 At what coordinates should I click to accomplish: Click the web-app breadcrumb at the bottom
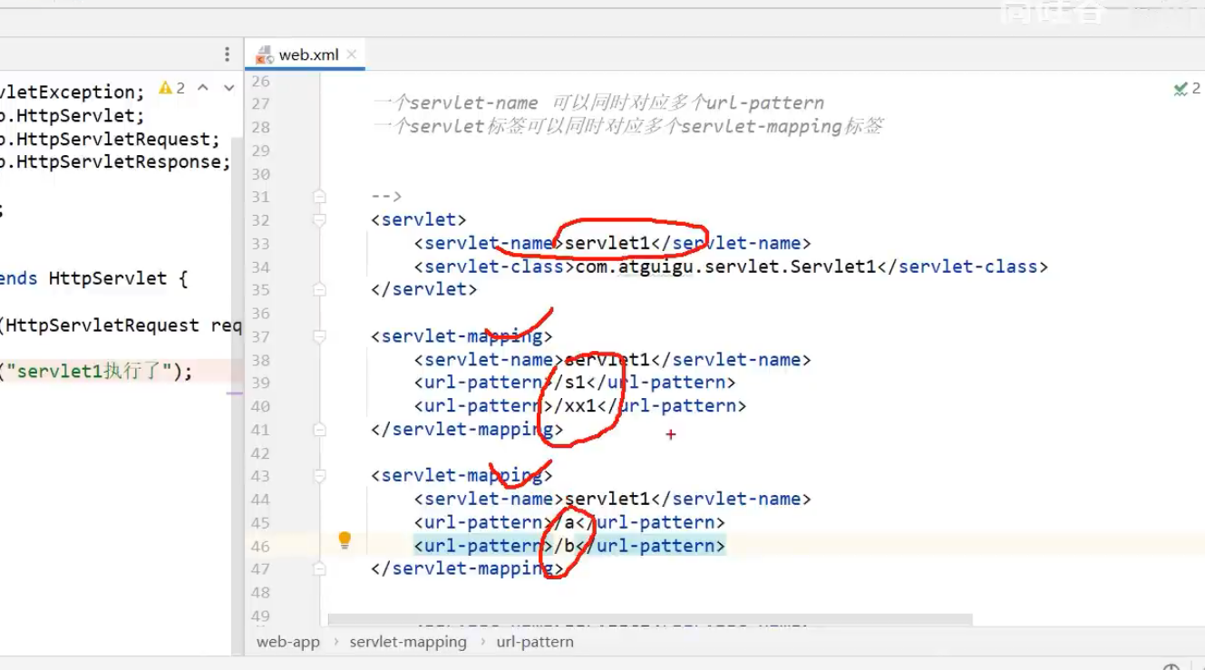(x=287, y=641)
